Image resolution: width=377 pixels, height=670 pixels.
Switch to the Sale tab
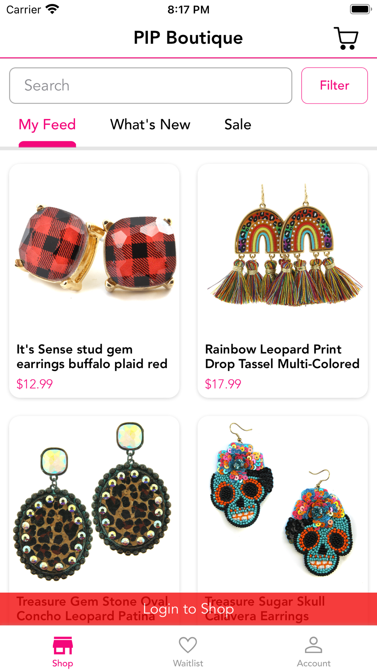[x=238, y=124]
